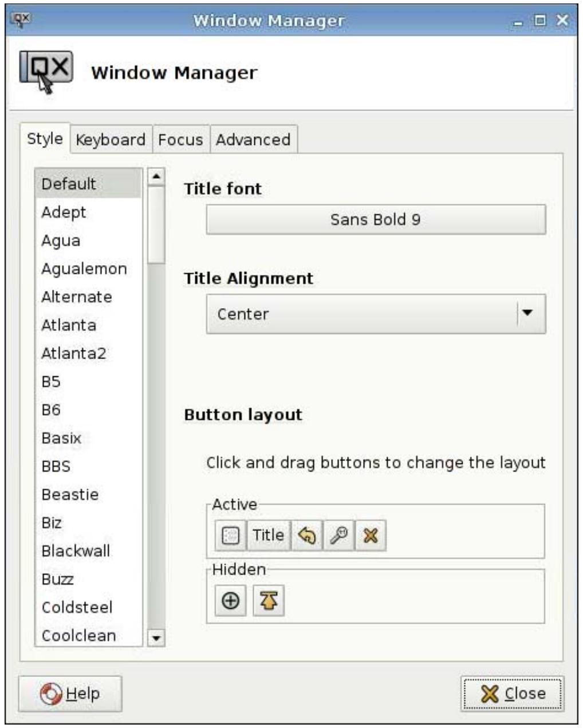Open the Title Alignment Center dropdown
Image resolution: width=583 pixels, height=728 pixels.
point(376,314)
